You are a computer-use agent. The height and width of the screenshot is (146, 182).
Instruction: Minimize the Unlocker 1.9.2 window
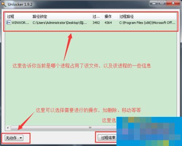(x=154, y=3)
